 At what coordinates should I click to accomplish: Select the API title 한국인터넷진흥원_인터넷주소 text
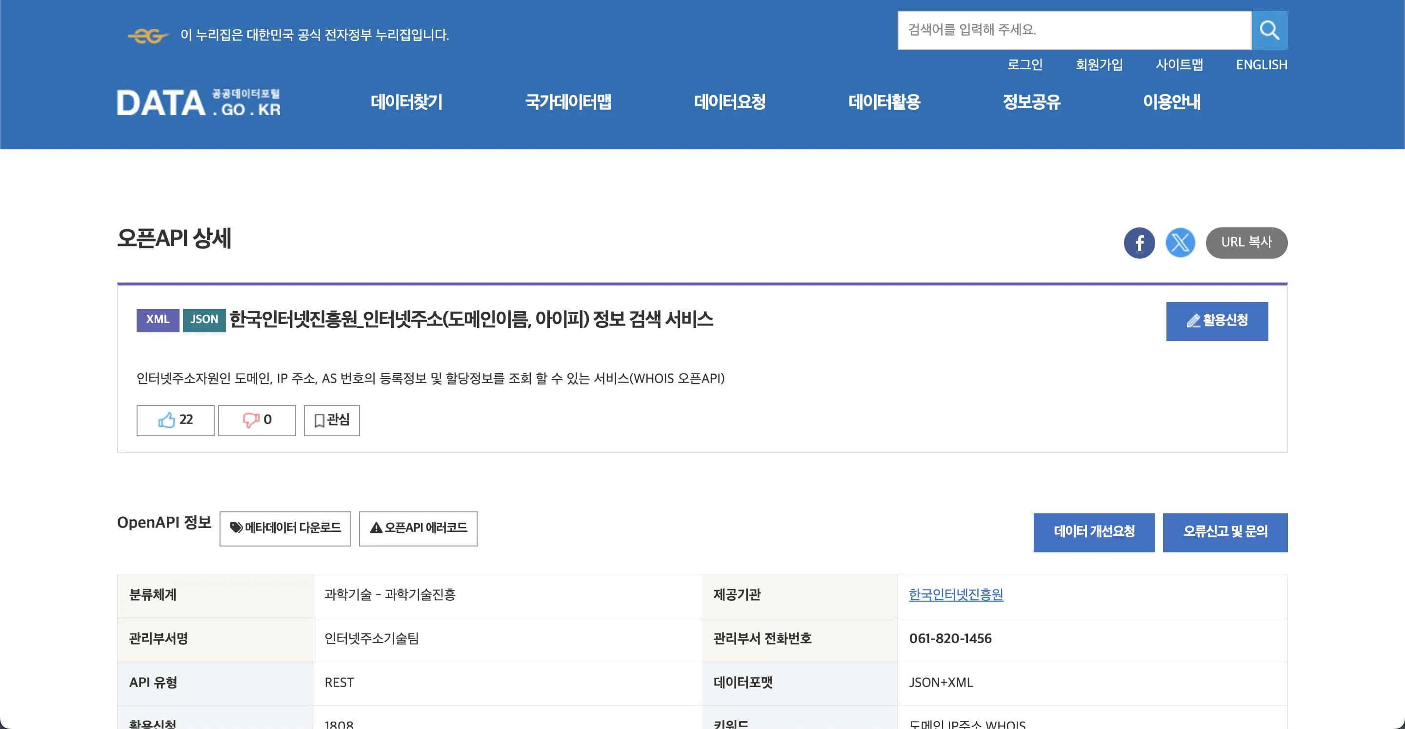pos(471,320)
